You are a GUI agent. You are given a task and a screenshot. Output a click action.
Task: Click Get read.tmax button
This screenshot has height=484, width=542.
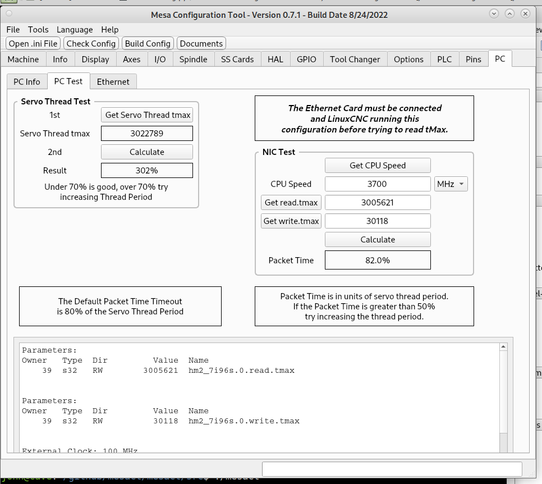(x=291, y=203)
